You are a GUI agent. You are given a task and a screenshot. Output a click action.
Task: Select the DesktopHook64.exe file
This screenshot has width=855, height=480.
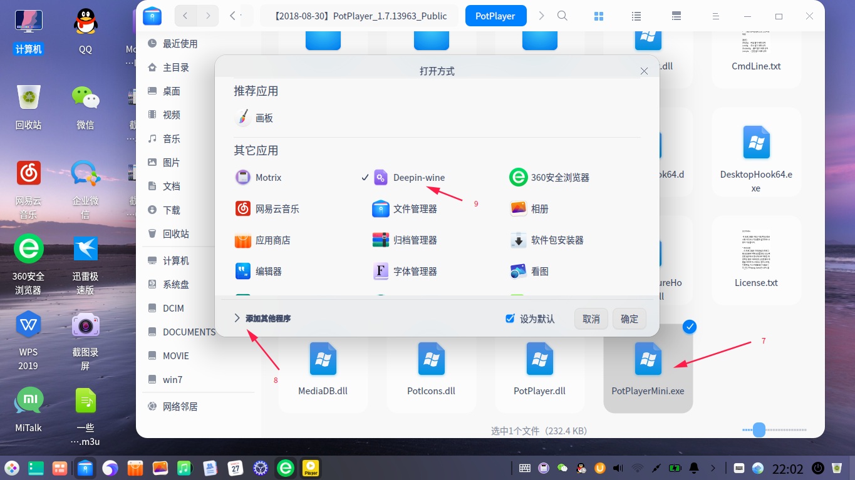click(x=757, y=153)
